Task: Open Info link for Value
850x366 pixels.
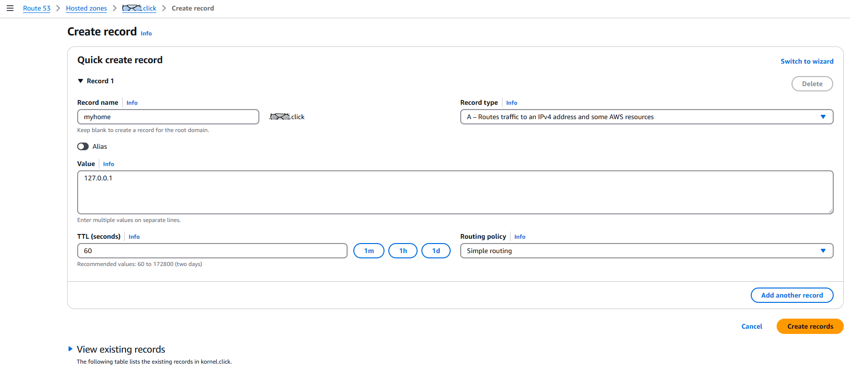Action: 108,164
